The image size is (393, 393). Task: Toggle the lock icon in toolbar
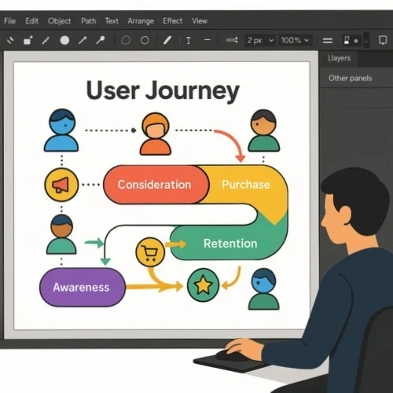pos(347,40)
